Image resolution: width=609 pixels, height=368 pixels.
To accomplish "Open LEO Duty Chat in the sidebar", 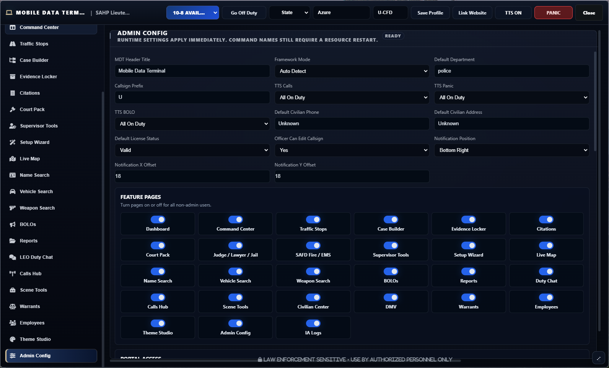I will click(x=51, y=257).
